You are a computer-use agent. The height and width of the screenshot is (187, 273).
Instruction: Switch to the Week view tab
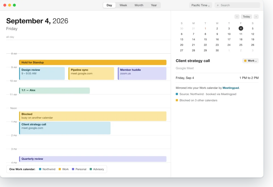coord(123,5)
